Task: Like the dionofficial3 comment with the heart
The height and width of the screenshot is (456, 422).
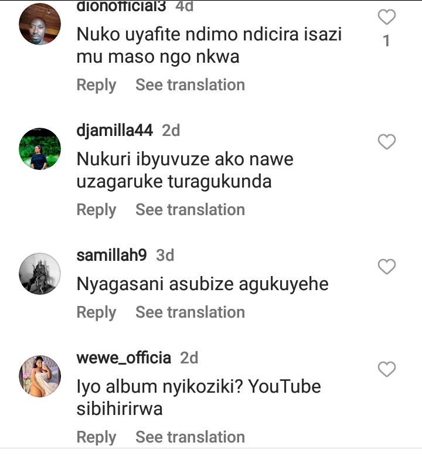Action: [386, 18]
